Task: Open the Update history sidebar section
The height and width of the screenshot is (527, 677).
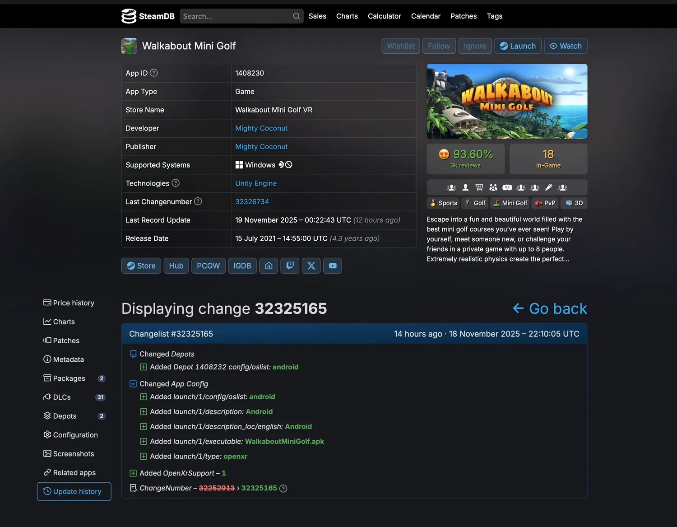Action: (74, 491)
